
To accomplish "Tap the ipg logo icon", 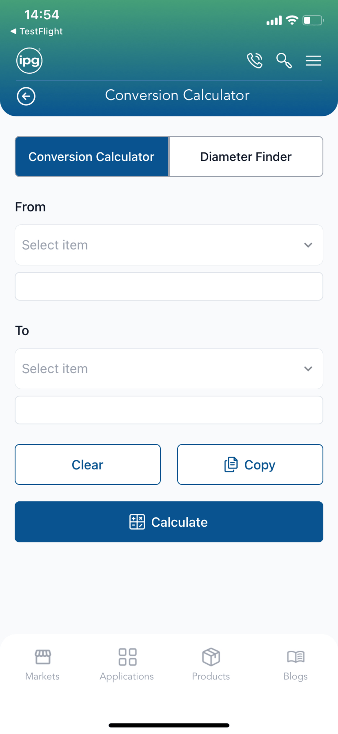I will [x=29, y=60].
